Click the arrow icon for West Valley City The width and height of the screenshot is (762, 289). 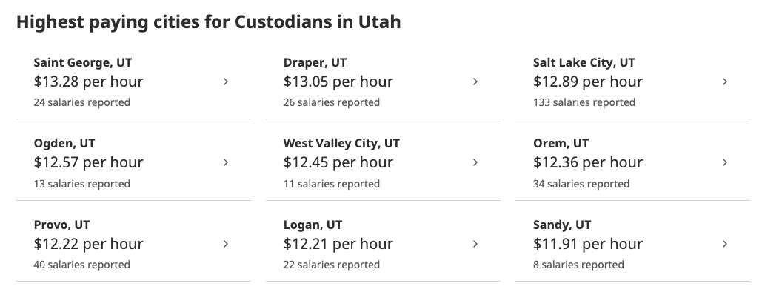pos(475,162)
